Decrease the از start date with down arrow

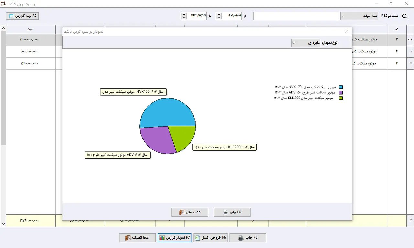(219, 18)
